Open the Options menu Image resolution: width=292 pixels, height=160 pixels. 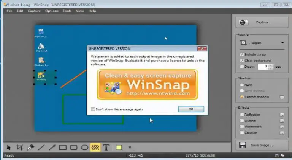pyautogui.click(x=52, y=11)
